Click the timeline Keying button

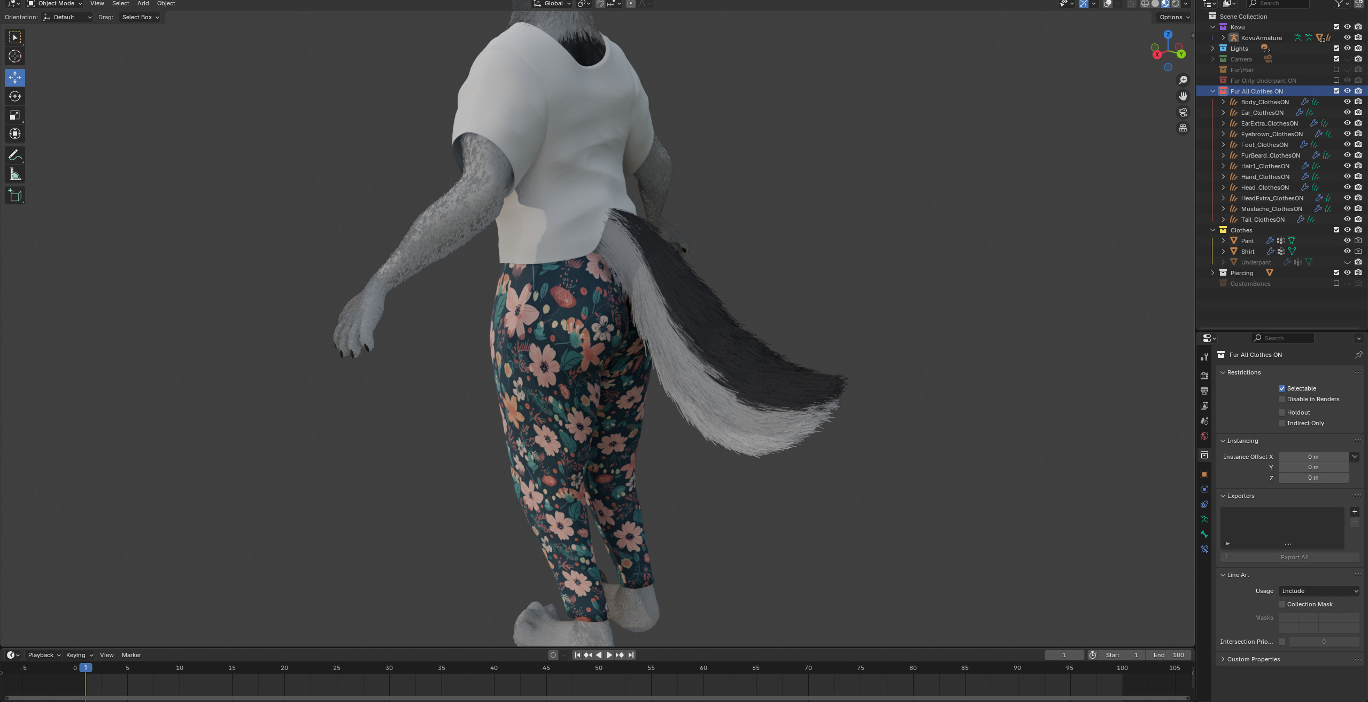coord(79,655)
